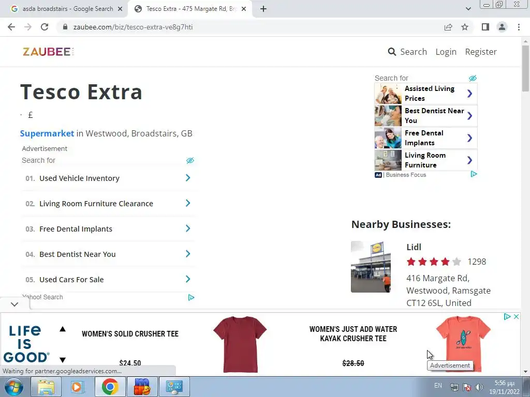Click the Chrome taskbar icon
This screenshot has height=397, width=530.
110,387
